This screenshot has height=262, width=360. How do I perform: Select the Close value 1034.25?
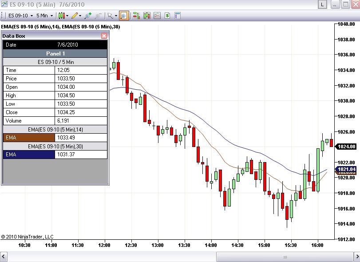(x=66, y=112)
